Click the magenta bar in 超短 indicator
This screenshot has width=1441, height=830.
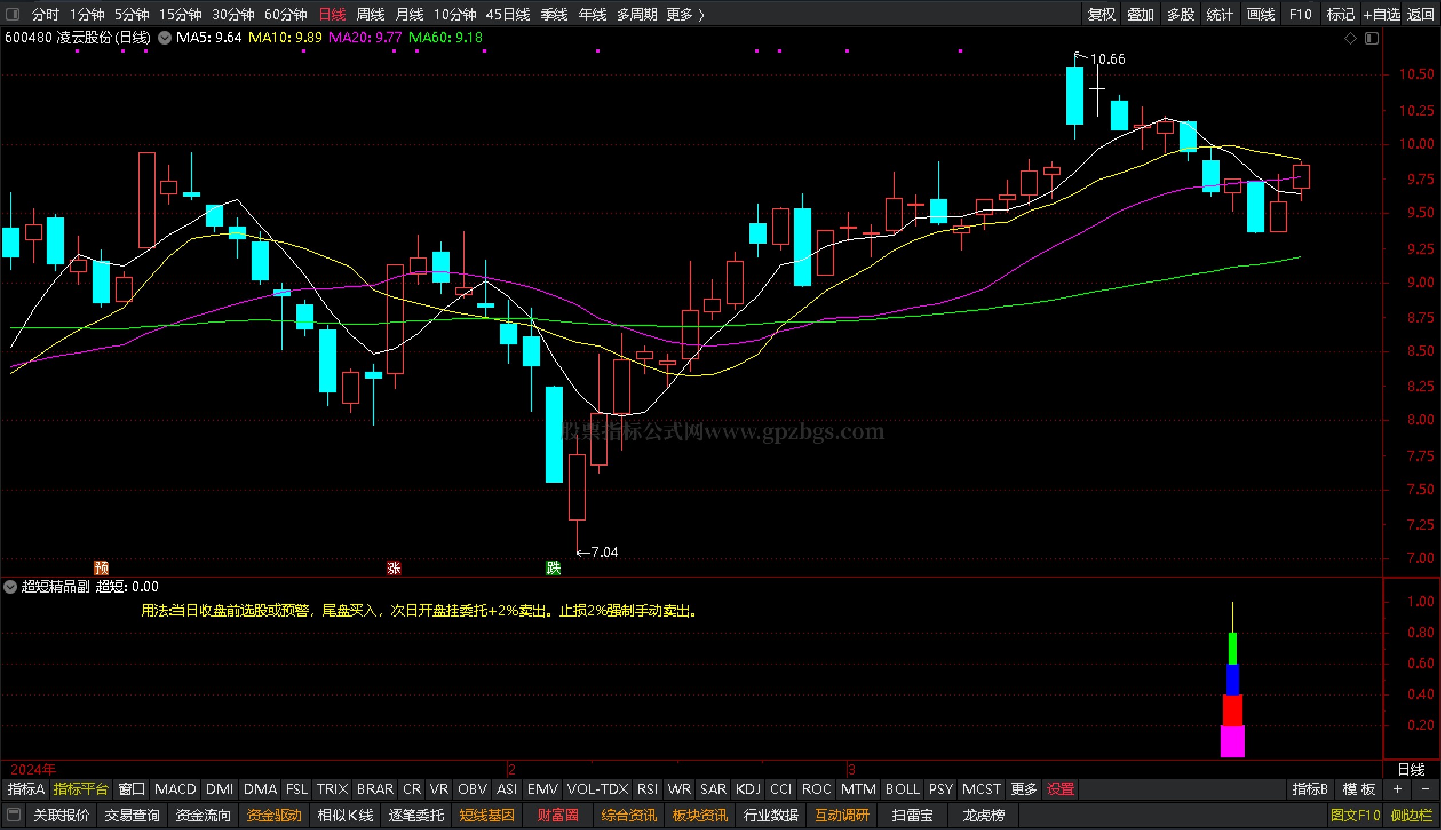1232,741
